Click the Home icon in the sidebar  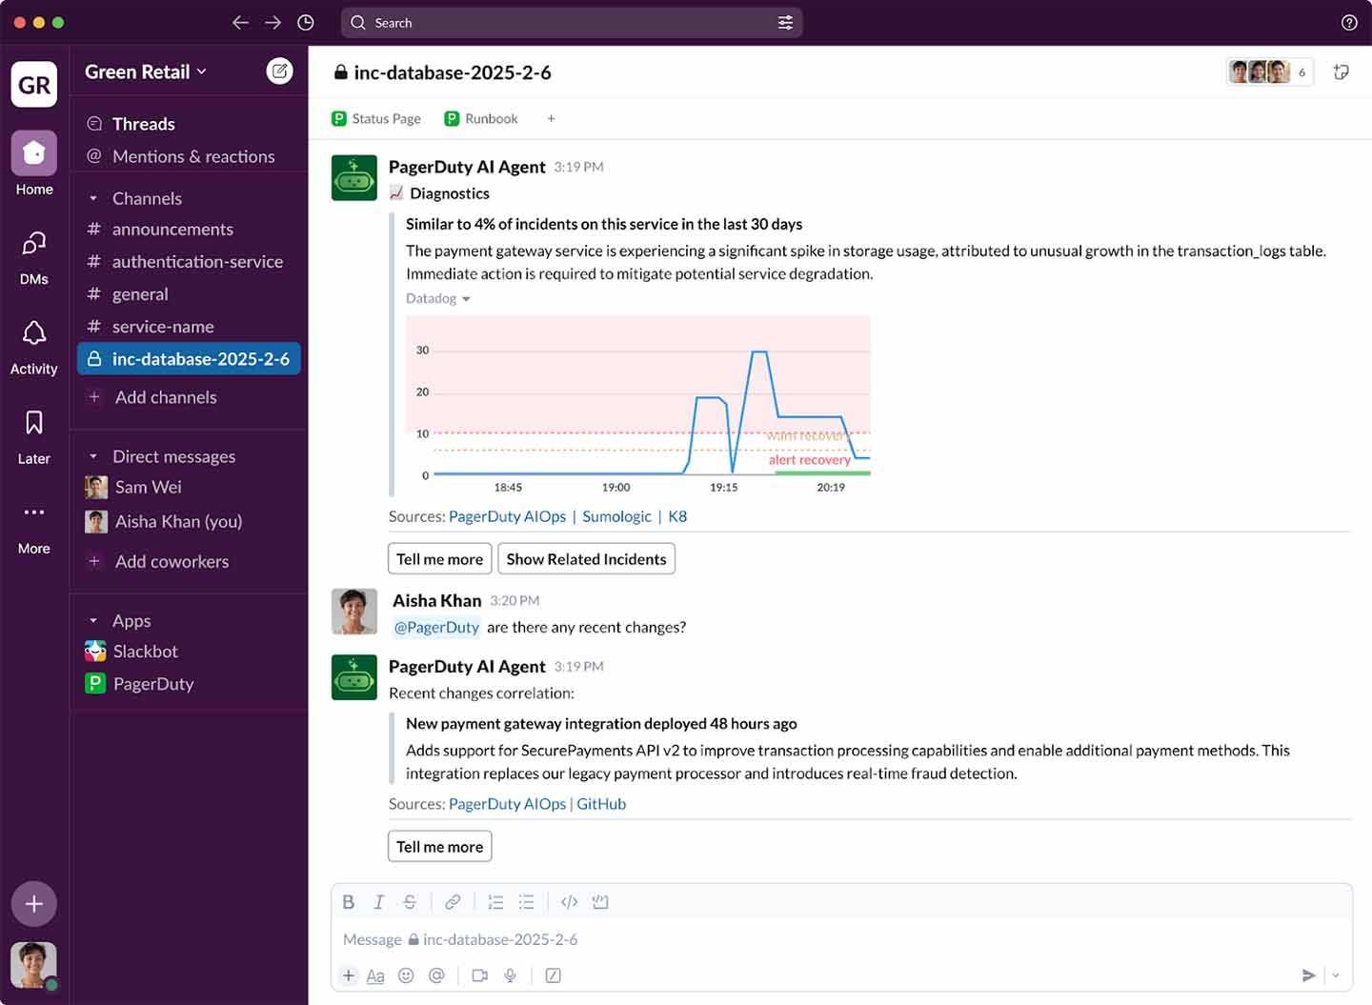tap(33, 152)
